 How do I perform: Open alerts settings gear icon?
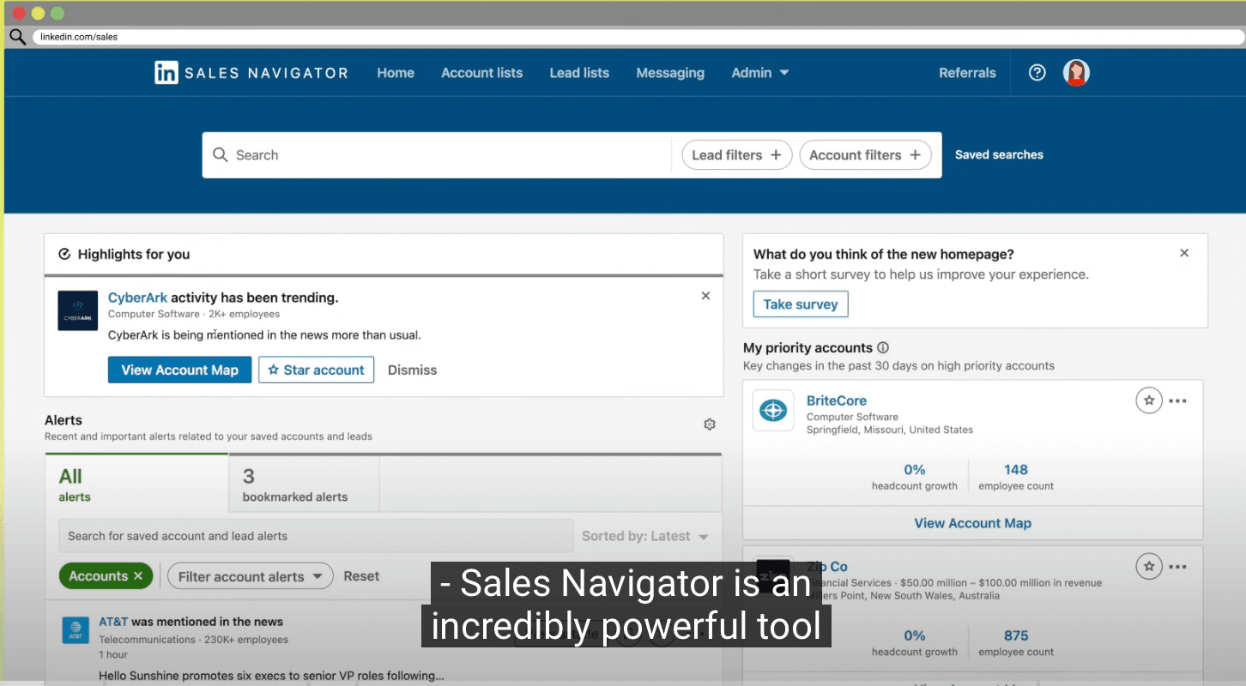click(x=709, y=424)
